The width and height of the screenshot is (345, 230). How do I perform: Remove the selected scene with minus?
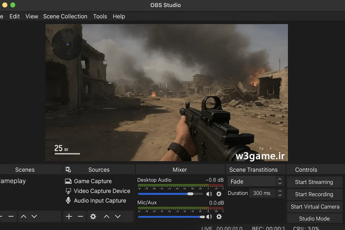[11, 217]
